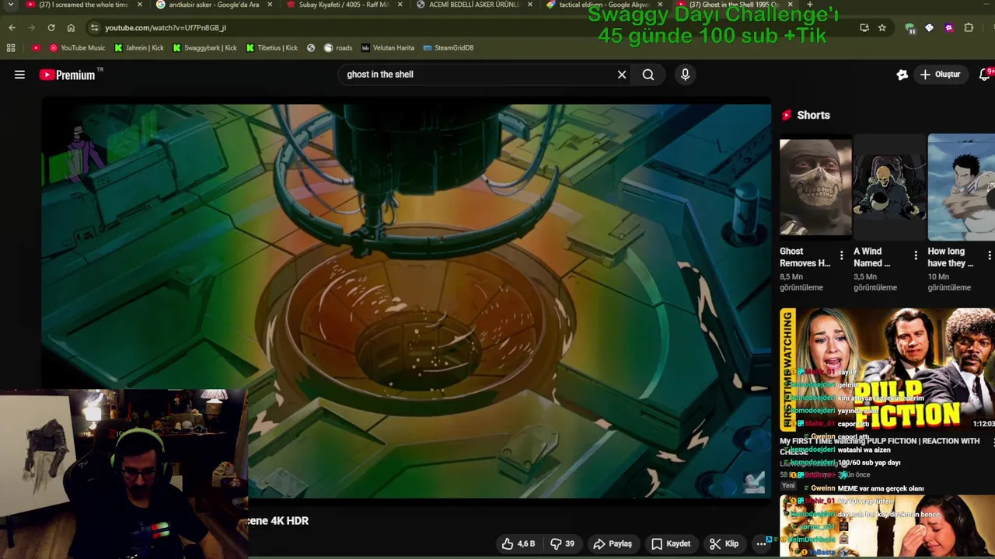
Task: Open the icon left of Oluştur
Action: 902,75
